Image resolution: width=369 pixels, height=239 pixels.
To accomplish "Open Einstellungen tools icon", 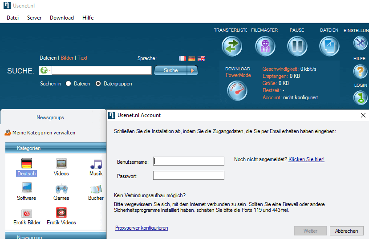I will pos(361,43).
